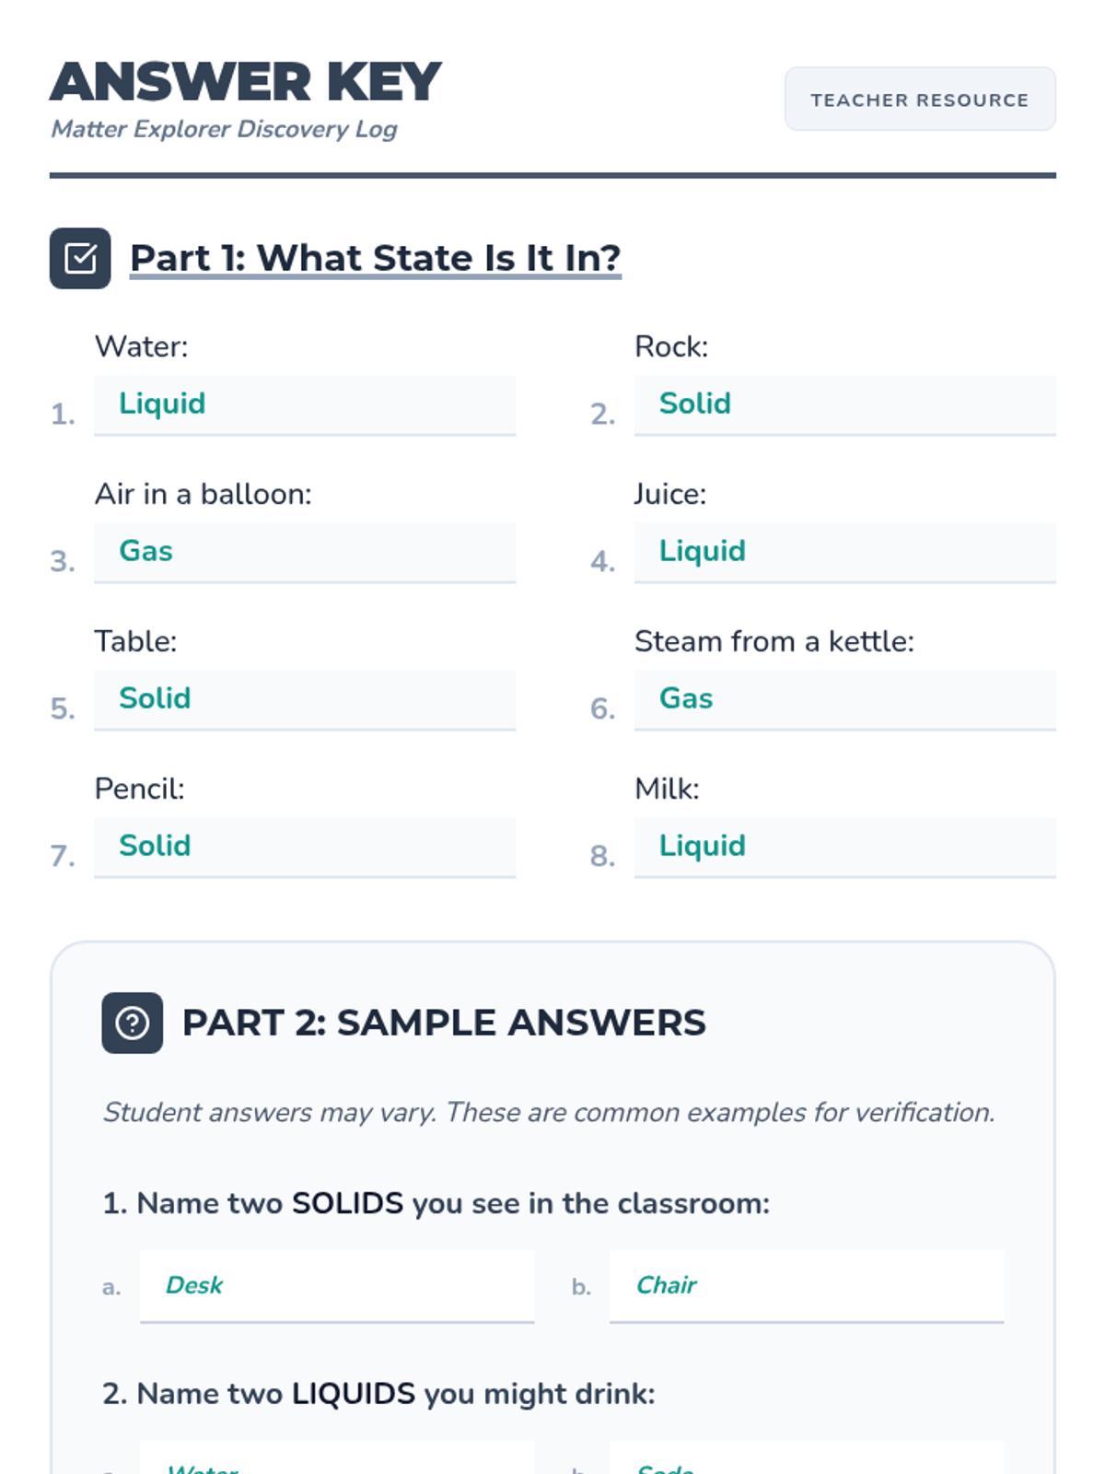
Task: Click the Name two SOLIDS question text
Action: pyautogui.click(x=436, y=1203)
